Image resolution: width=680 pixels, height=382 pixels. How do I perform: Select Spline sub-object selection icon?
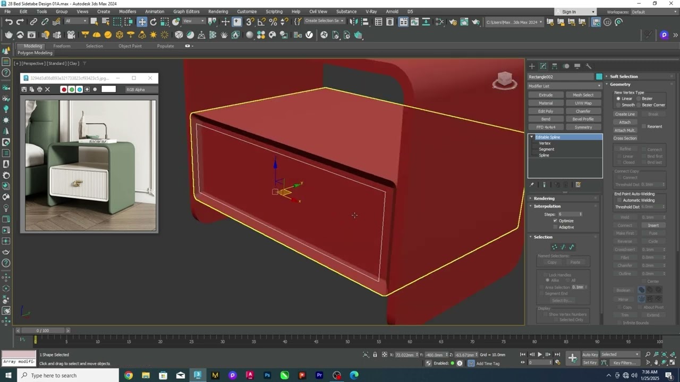(x=572, y=247)
